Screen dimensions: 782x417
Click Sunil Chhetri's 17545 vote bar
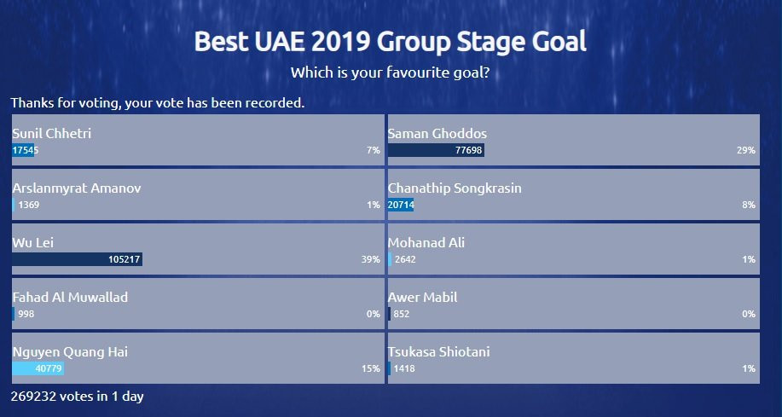(24, 150)
